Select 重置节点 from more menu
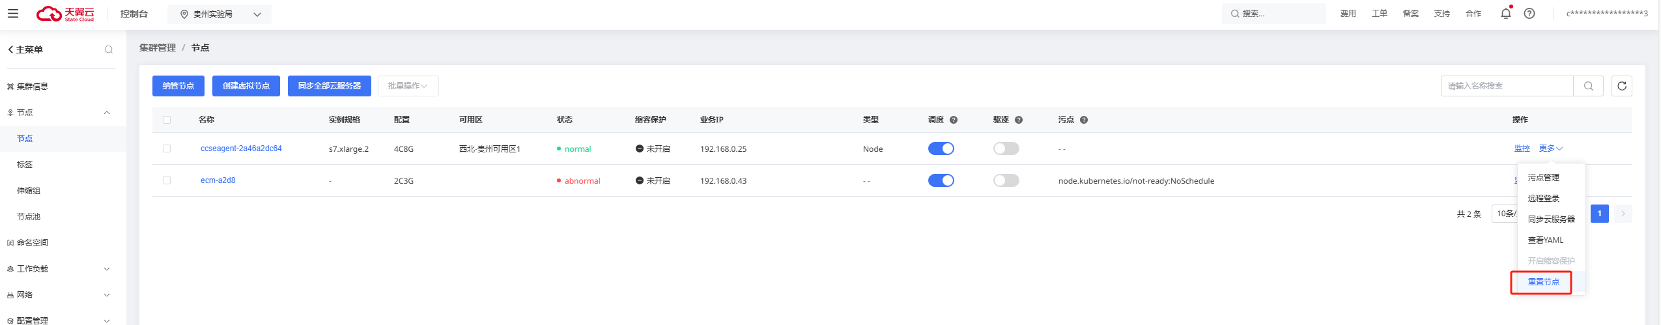Viewport: 1661px width, 325px height. (x=1544, y=282)
